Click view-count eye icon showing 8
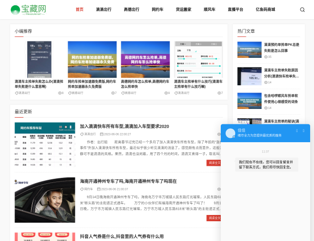The width and height of the screenshot is (314, 241). [x=59, y=93]
